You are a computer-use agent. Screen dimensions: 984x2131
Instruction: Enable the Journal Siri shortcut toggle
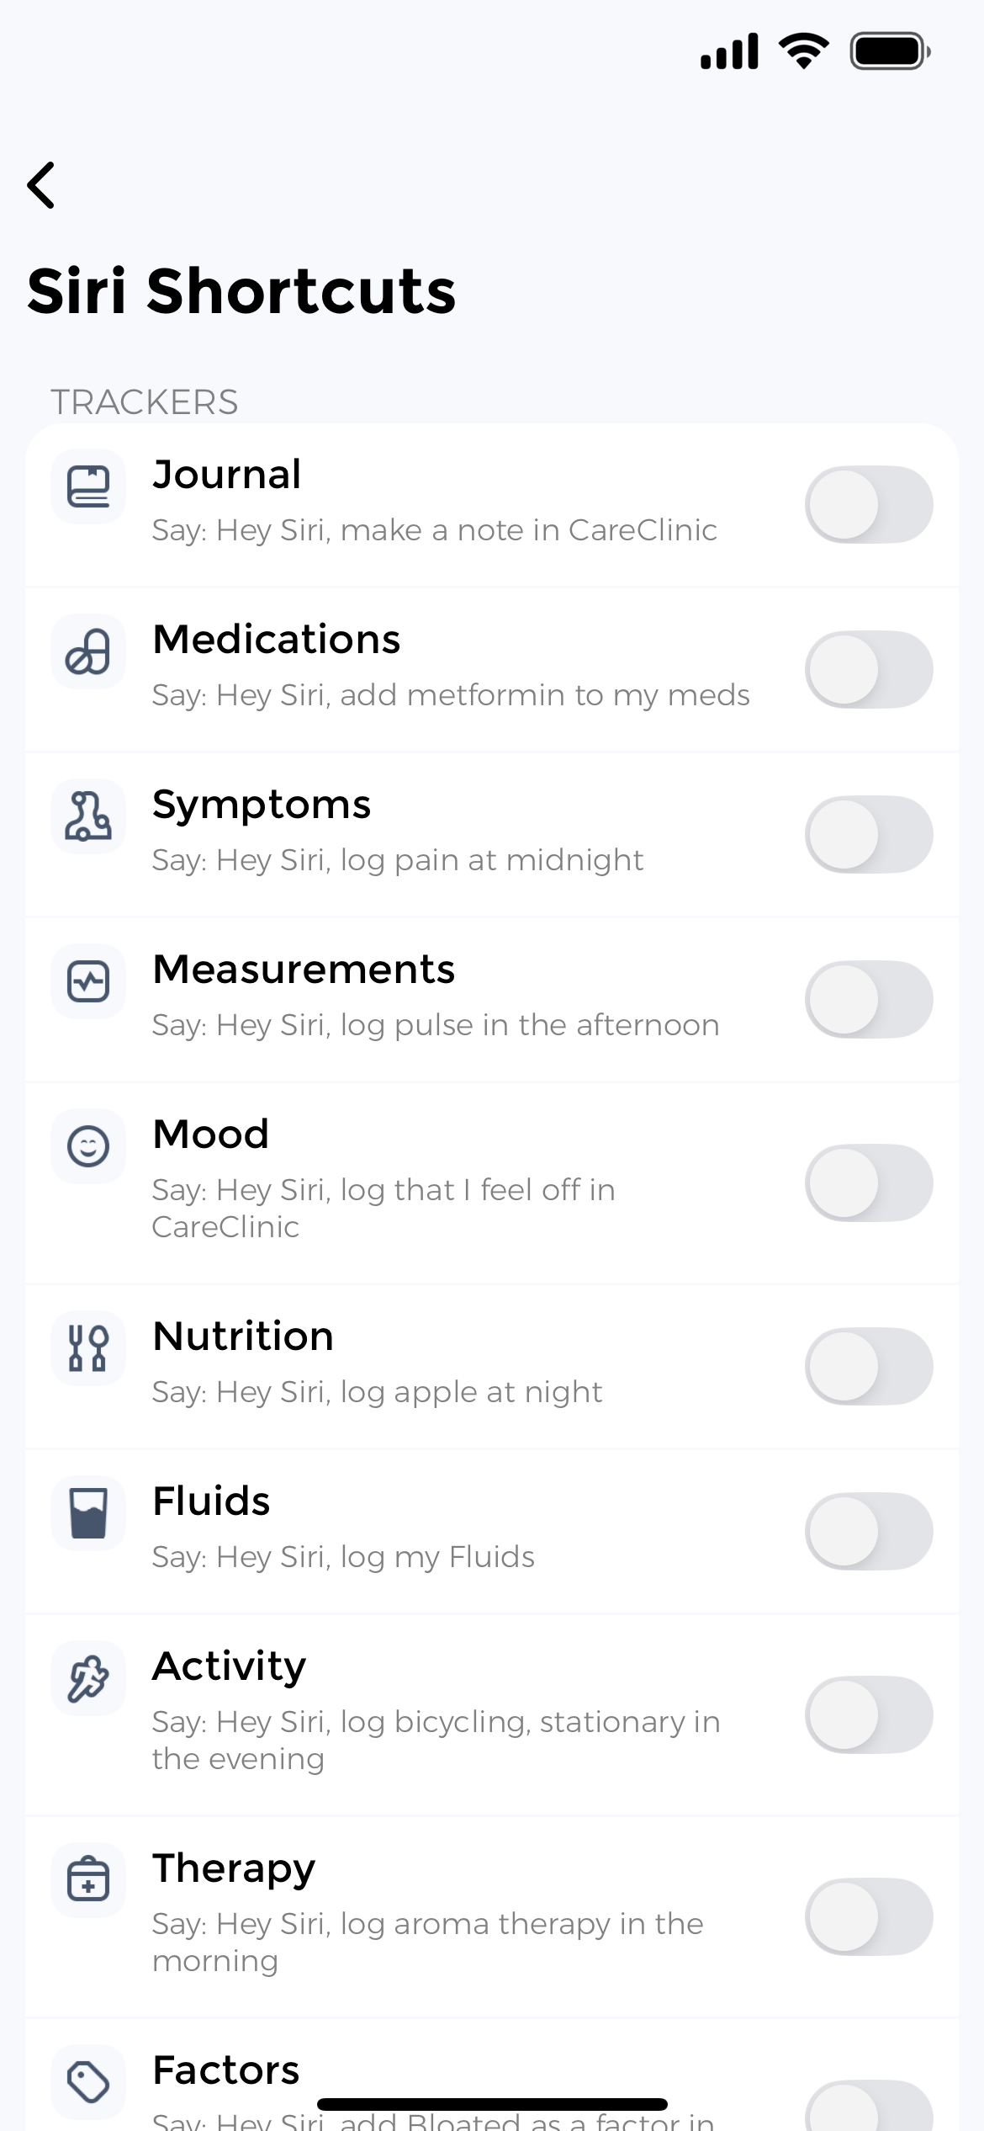869,504
